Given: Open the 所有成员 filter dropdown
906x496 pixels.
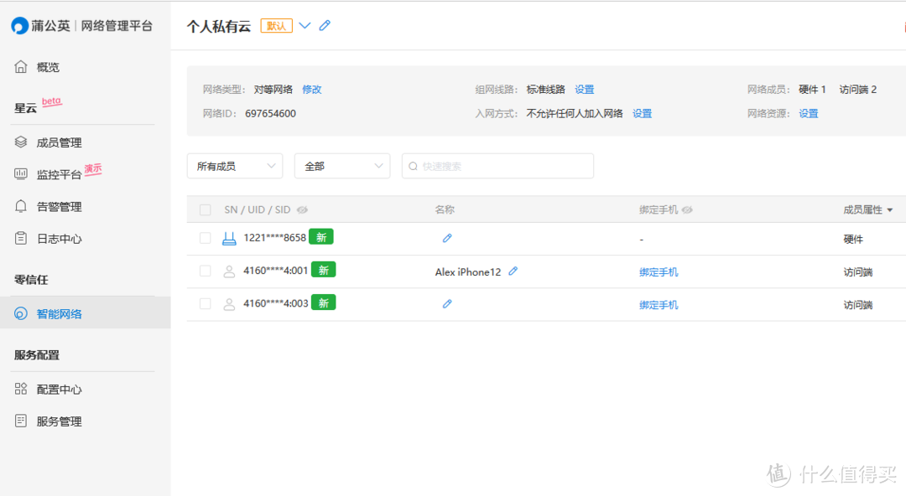Looking at the screenshot, I should 235,166.
